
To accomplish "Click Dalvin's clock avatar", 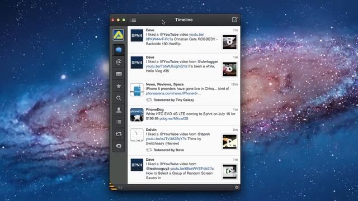I will point(136,135).
